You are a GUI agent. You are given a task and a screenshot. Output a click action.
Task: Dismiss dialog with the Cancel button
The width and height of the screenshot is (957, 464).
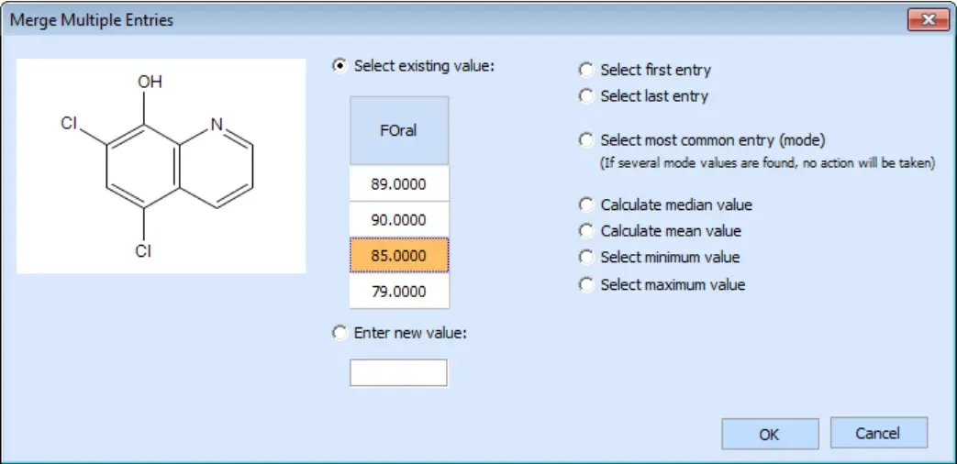879,433
